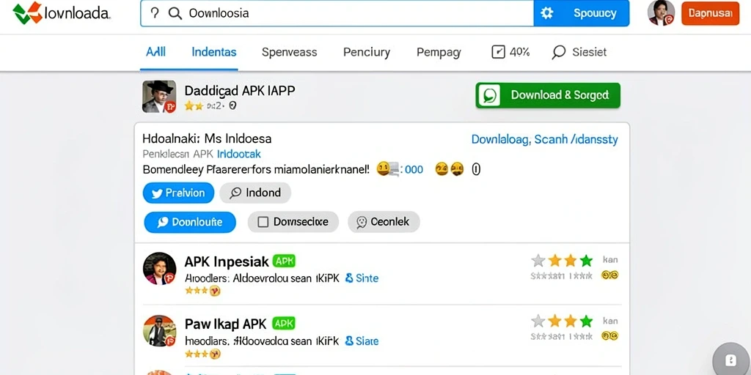Open the user profile avatar
Screen dimensions: 751x375
(661, 13)
